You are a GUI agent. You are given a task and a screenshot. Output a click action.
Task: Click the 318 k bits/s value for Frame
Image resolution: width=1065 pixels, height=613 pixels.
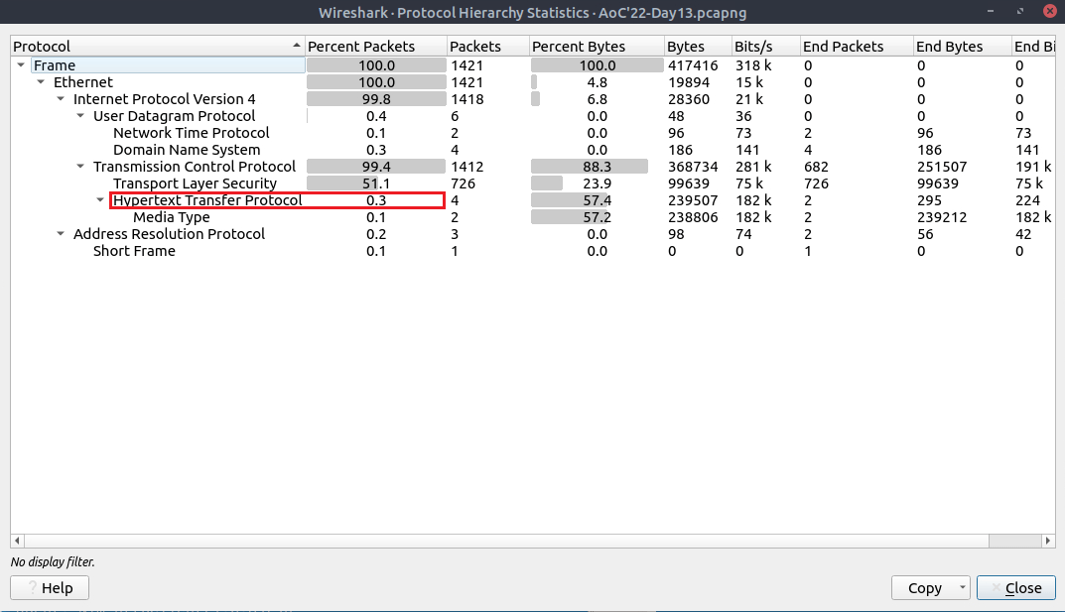pyautogui.click(x=753, y=65)
